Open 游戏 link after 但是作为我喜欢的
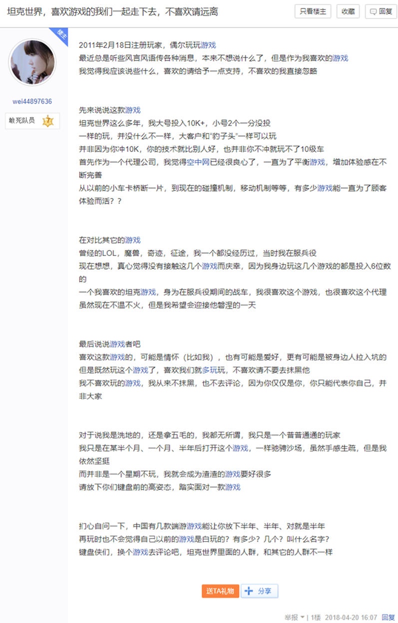The width and height of the screenshot is (398, 623). coord(341,58)
